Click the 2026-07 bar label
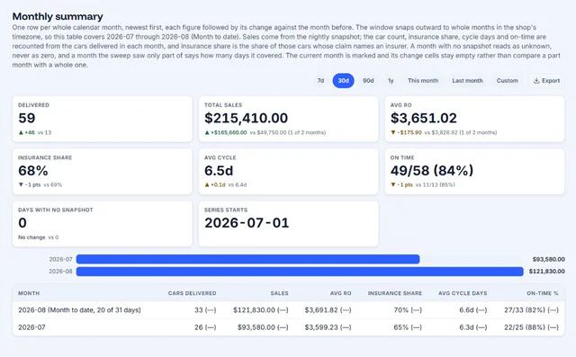This screenshot has height=357, width=576. [x=60, y=259]
